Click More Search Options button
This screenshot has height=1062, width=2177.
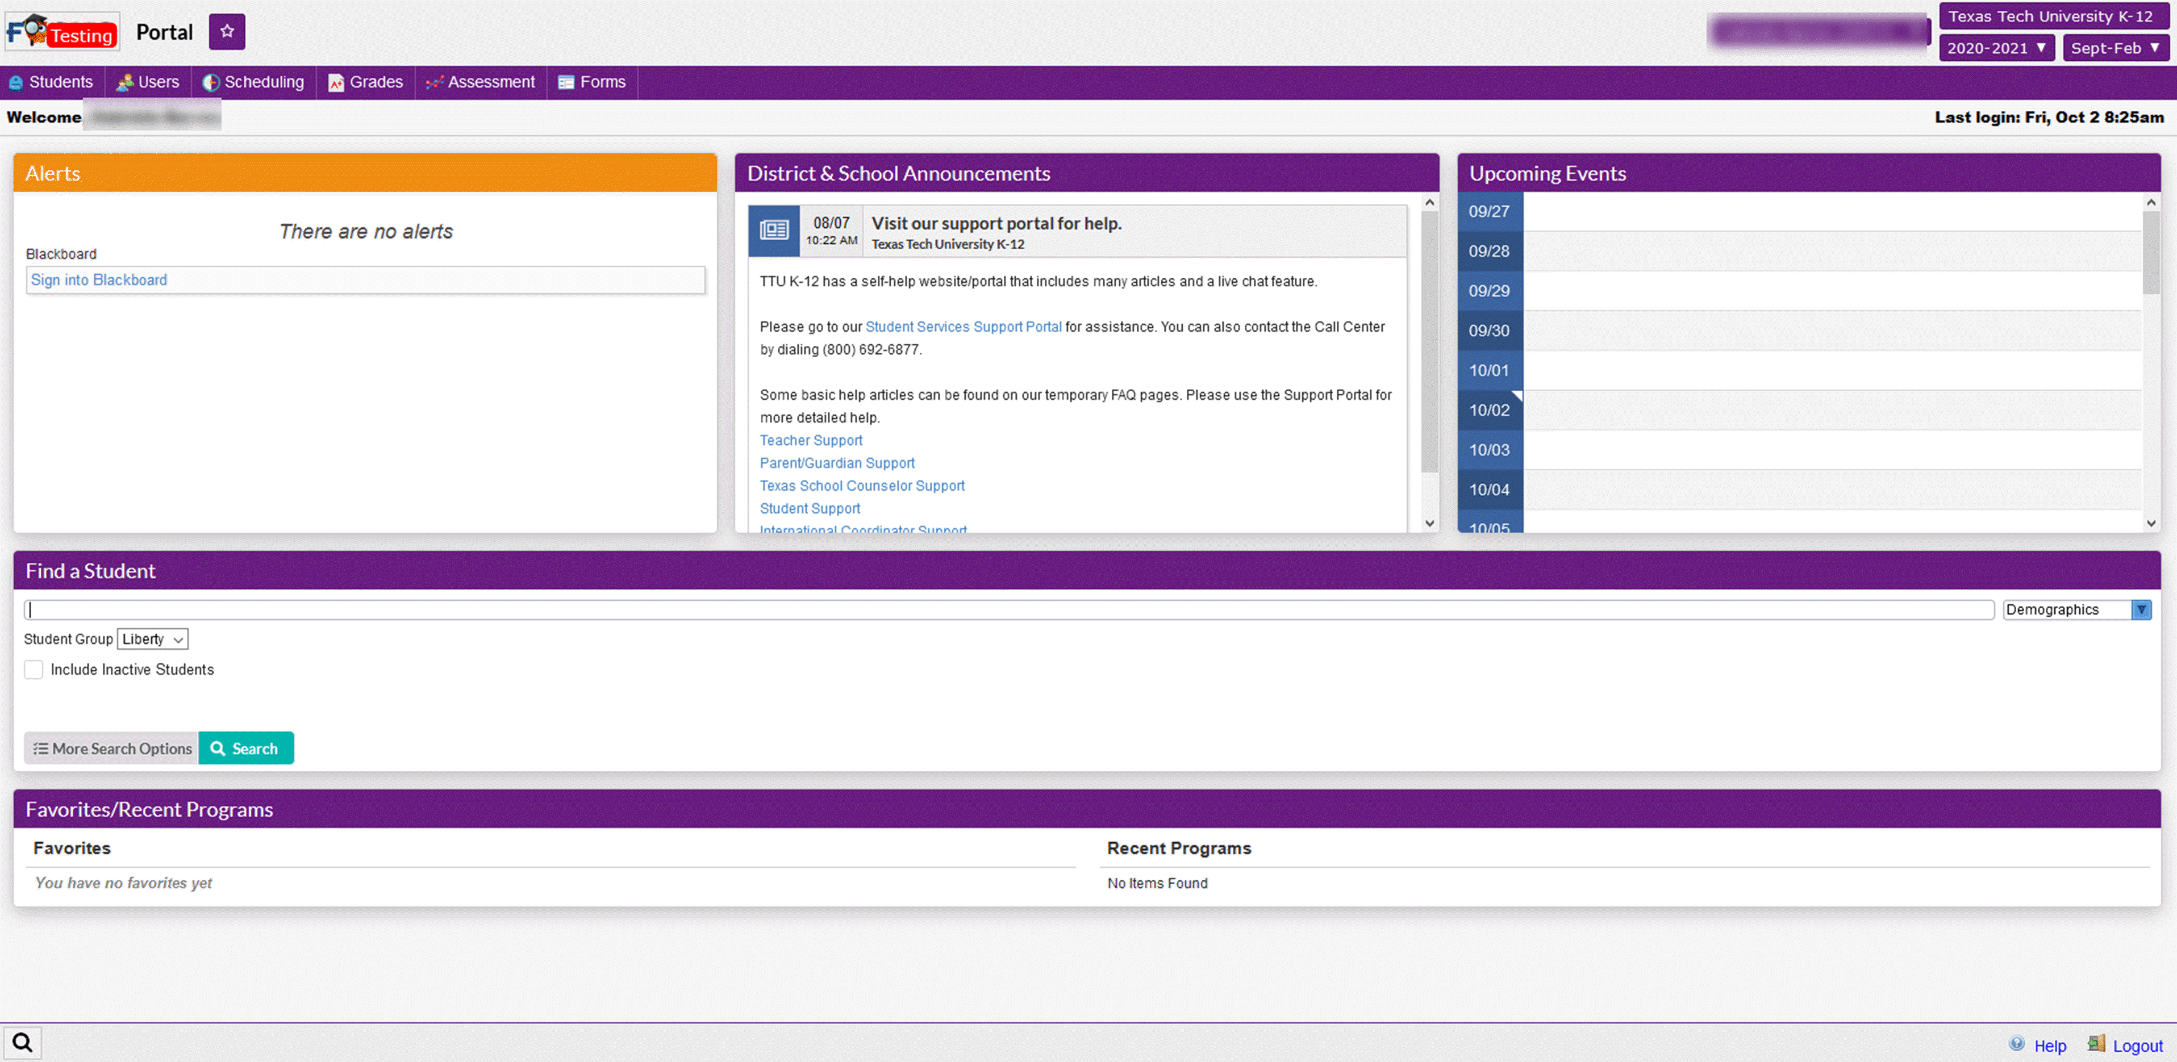(111, 748)
